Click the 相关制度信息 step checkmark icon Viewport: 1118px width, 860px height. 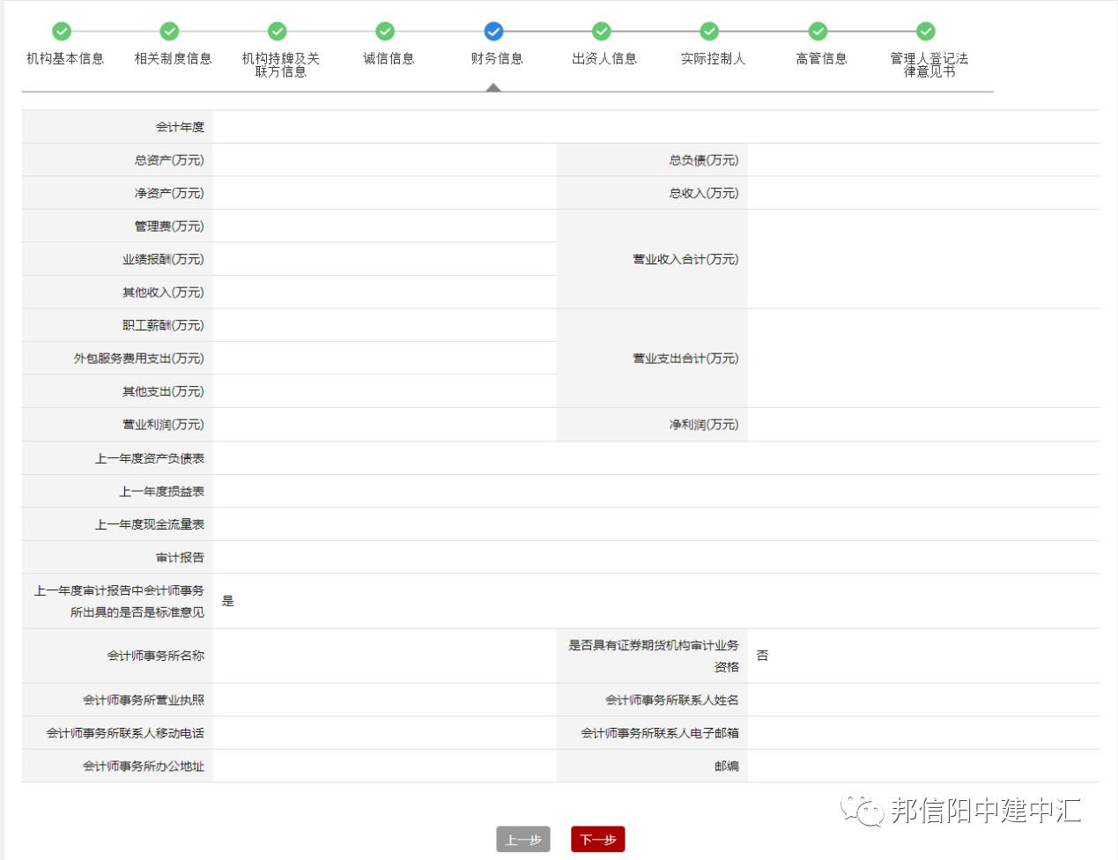169,32
